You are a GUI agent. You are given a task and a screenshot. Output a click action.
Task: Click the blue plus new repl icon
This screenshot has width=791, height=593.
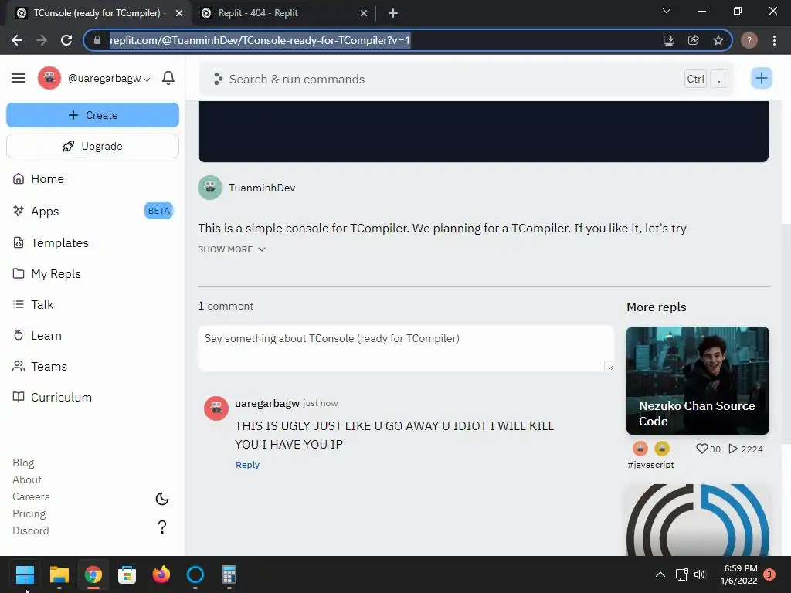[761, 78]
